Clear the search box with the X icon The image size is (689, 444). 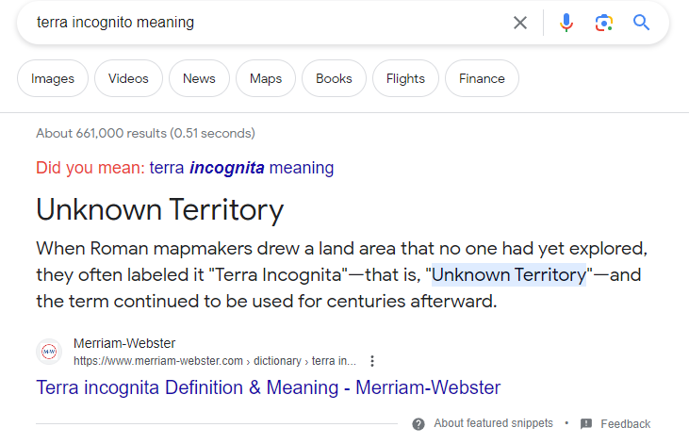pyautogui.click(x=520, y=23)
